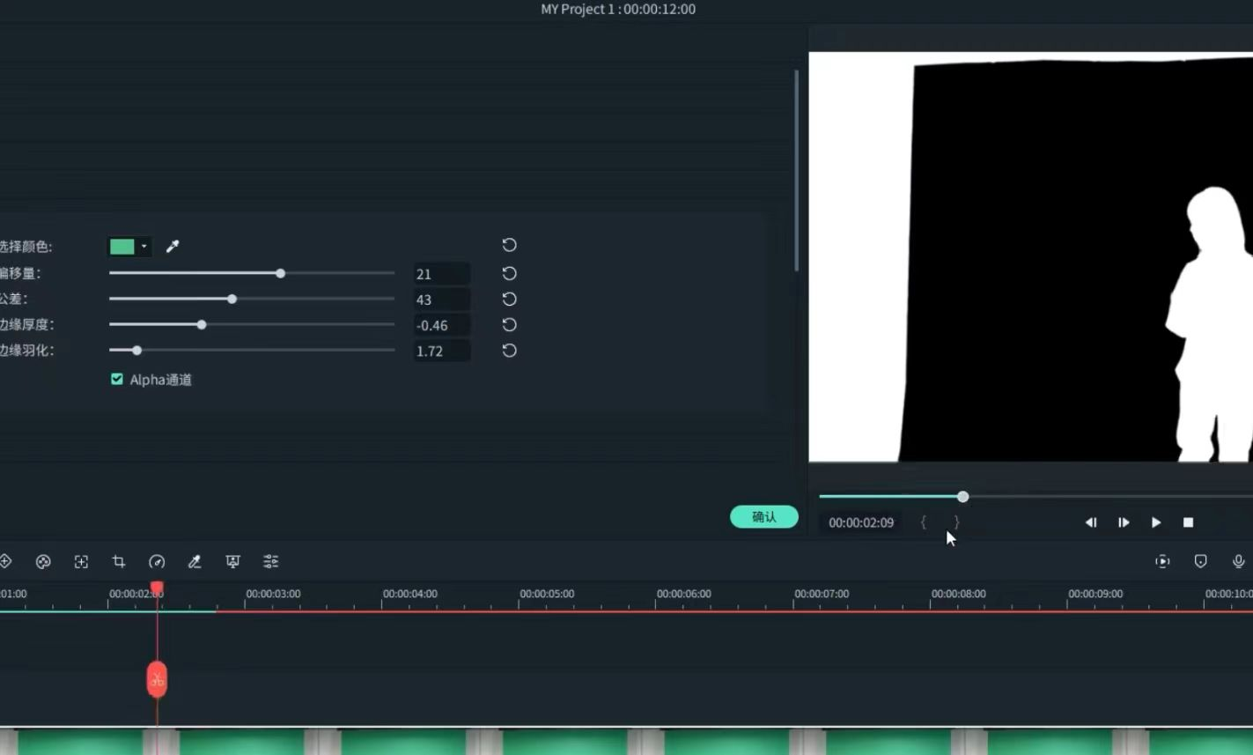Jump to 00:00:08:00 on the timeline ruler
Viewport: 1253px width, 755px height.
[x=959, y=594]
